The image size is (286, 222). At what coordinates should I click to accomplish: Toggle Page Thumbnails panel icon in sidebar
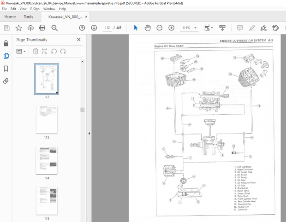point(6,56)
